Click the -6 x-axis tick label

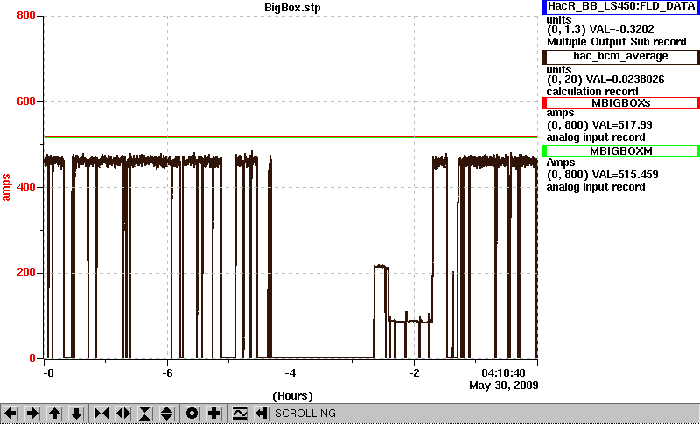point(167,372)
